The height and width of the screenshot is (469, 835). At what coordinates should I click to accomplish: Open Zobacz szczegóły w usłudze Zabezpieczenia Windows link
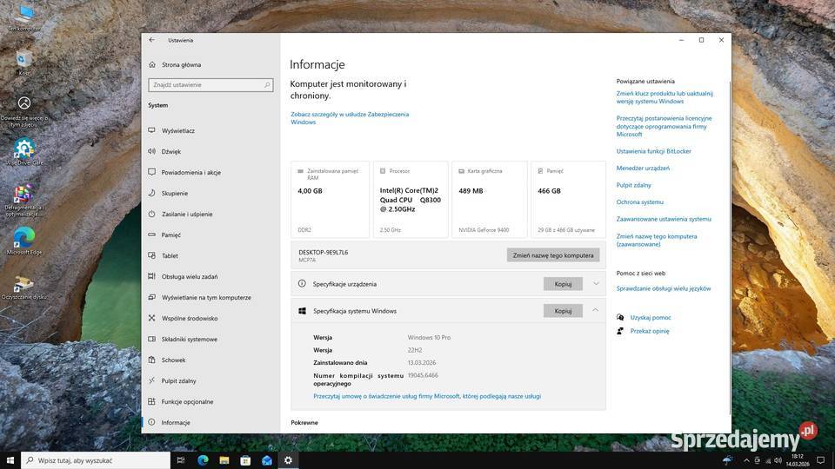[350, 118]
